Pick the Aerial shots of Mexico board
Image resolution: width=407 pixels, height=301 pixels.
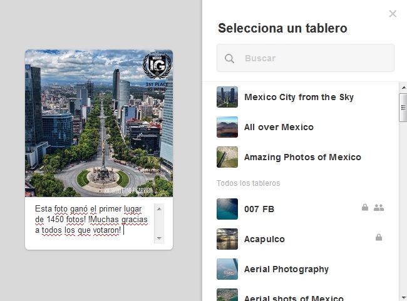coord(301,295)
